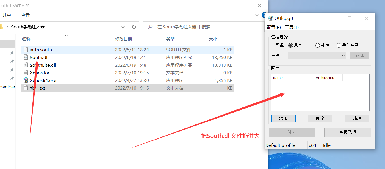Close the QUlcpq8 window
The image size is (385, 169).
[367, 18]
